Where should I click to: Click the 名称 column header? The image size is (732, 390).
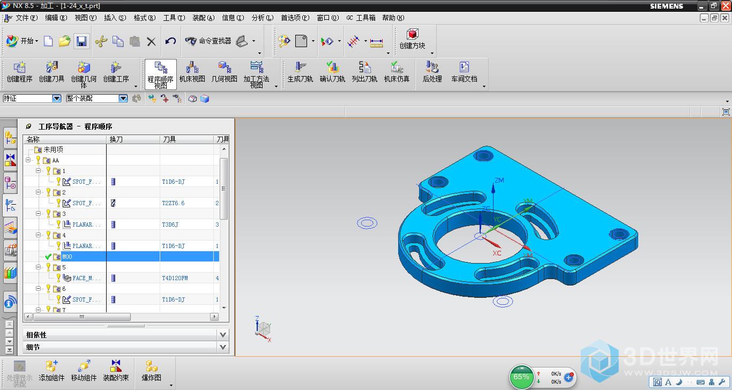tap(64, 139)
